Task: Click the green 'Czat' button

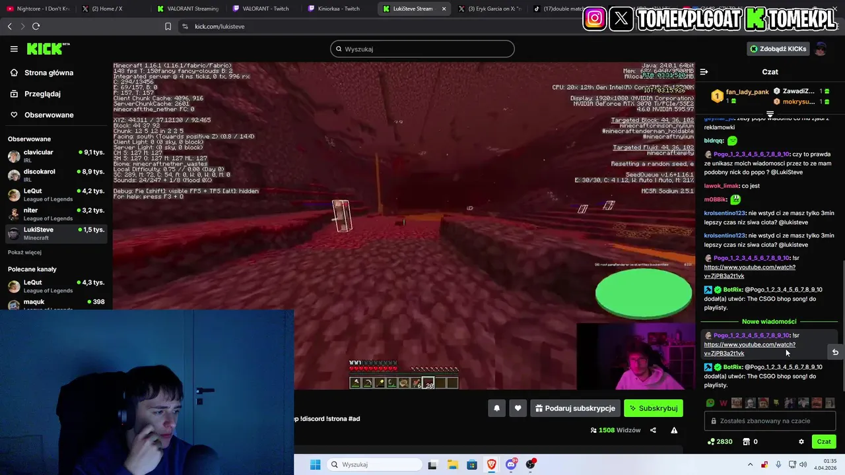Action: point(824,442)
